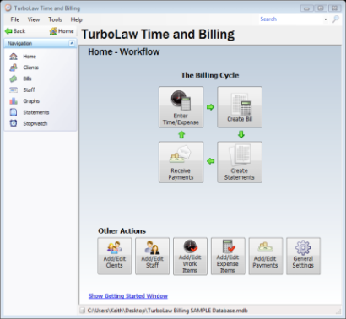This screenshot has width=346, height=319.
Task: Open Enter Time/Expense from billing cycle
Action: coord(181,107)
